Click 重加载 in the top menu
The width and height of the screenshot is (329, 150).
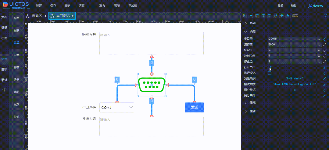133,6
